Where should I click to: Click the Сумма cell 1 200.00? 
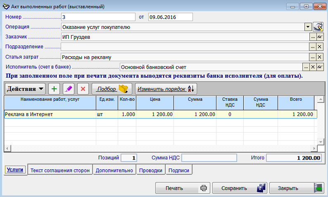(195, 114)
